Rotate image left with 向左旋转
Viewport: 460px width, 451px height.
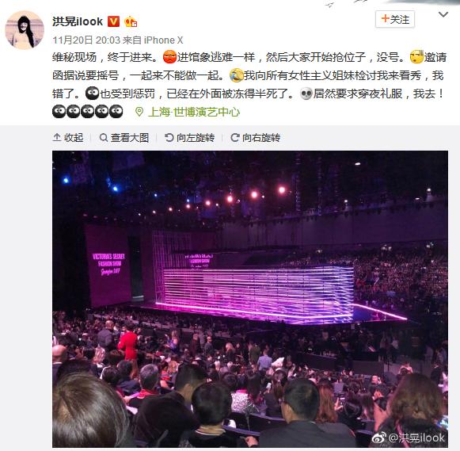(x=189, y=137)
